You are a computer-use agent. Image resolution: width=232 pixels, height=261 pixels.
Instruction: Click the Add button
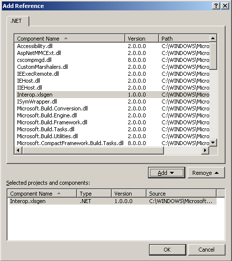166,173
